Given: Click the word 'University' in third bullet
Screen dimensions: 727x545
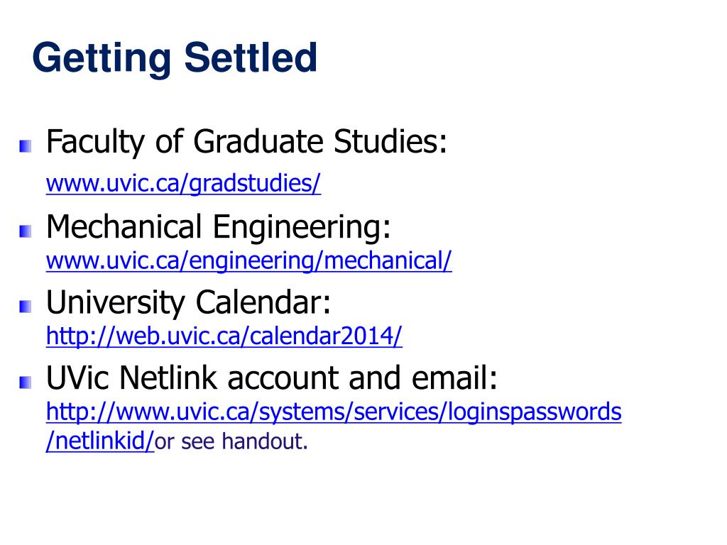Looking at the screenshot, I should pyautogui.click(x=116, y=304).
